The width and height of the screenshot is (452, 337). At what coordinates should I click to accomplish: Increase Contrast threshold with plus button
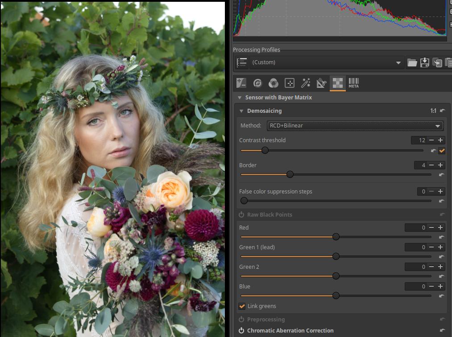441,140
